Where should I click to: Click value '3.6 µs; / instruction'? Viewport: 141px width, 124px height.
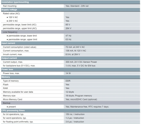75,122
